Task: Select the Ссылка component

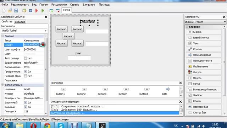Action: pos(204,49)
